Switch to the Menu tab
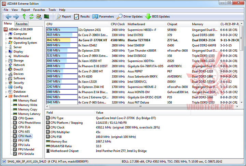The height and width of the screenshot is (166, 246). coord(8,24)
